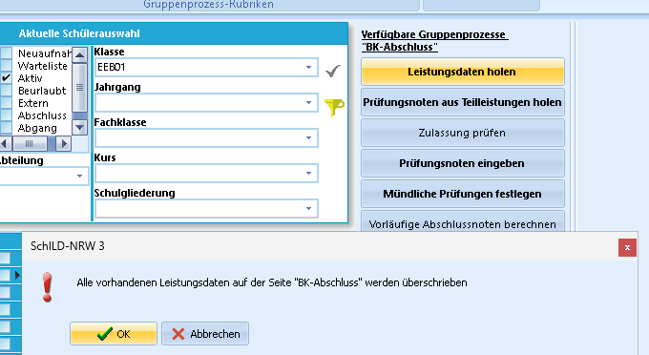Click the Leistungsdaten holen button
This screenshot has height=355, width=649.
pyautogui.click(x=462, y=72)
